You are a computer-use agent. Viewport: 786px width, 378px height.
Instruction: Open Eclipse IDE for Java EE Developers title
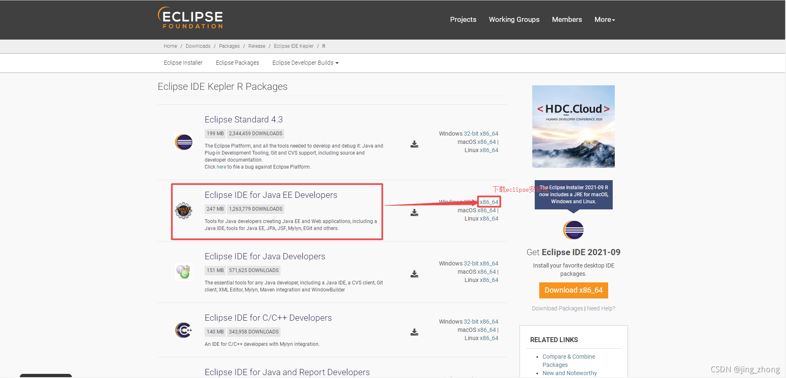click(x=271, y=195)
